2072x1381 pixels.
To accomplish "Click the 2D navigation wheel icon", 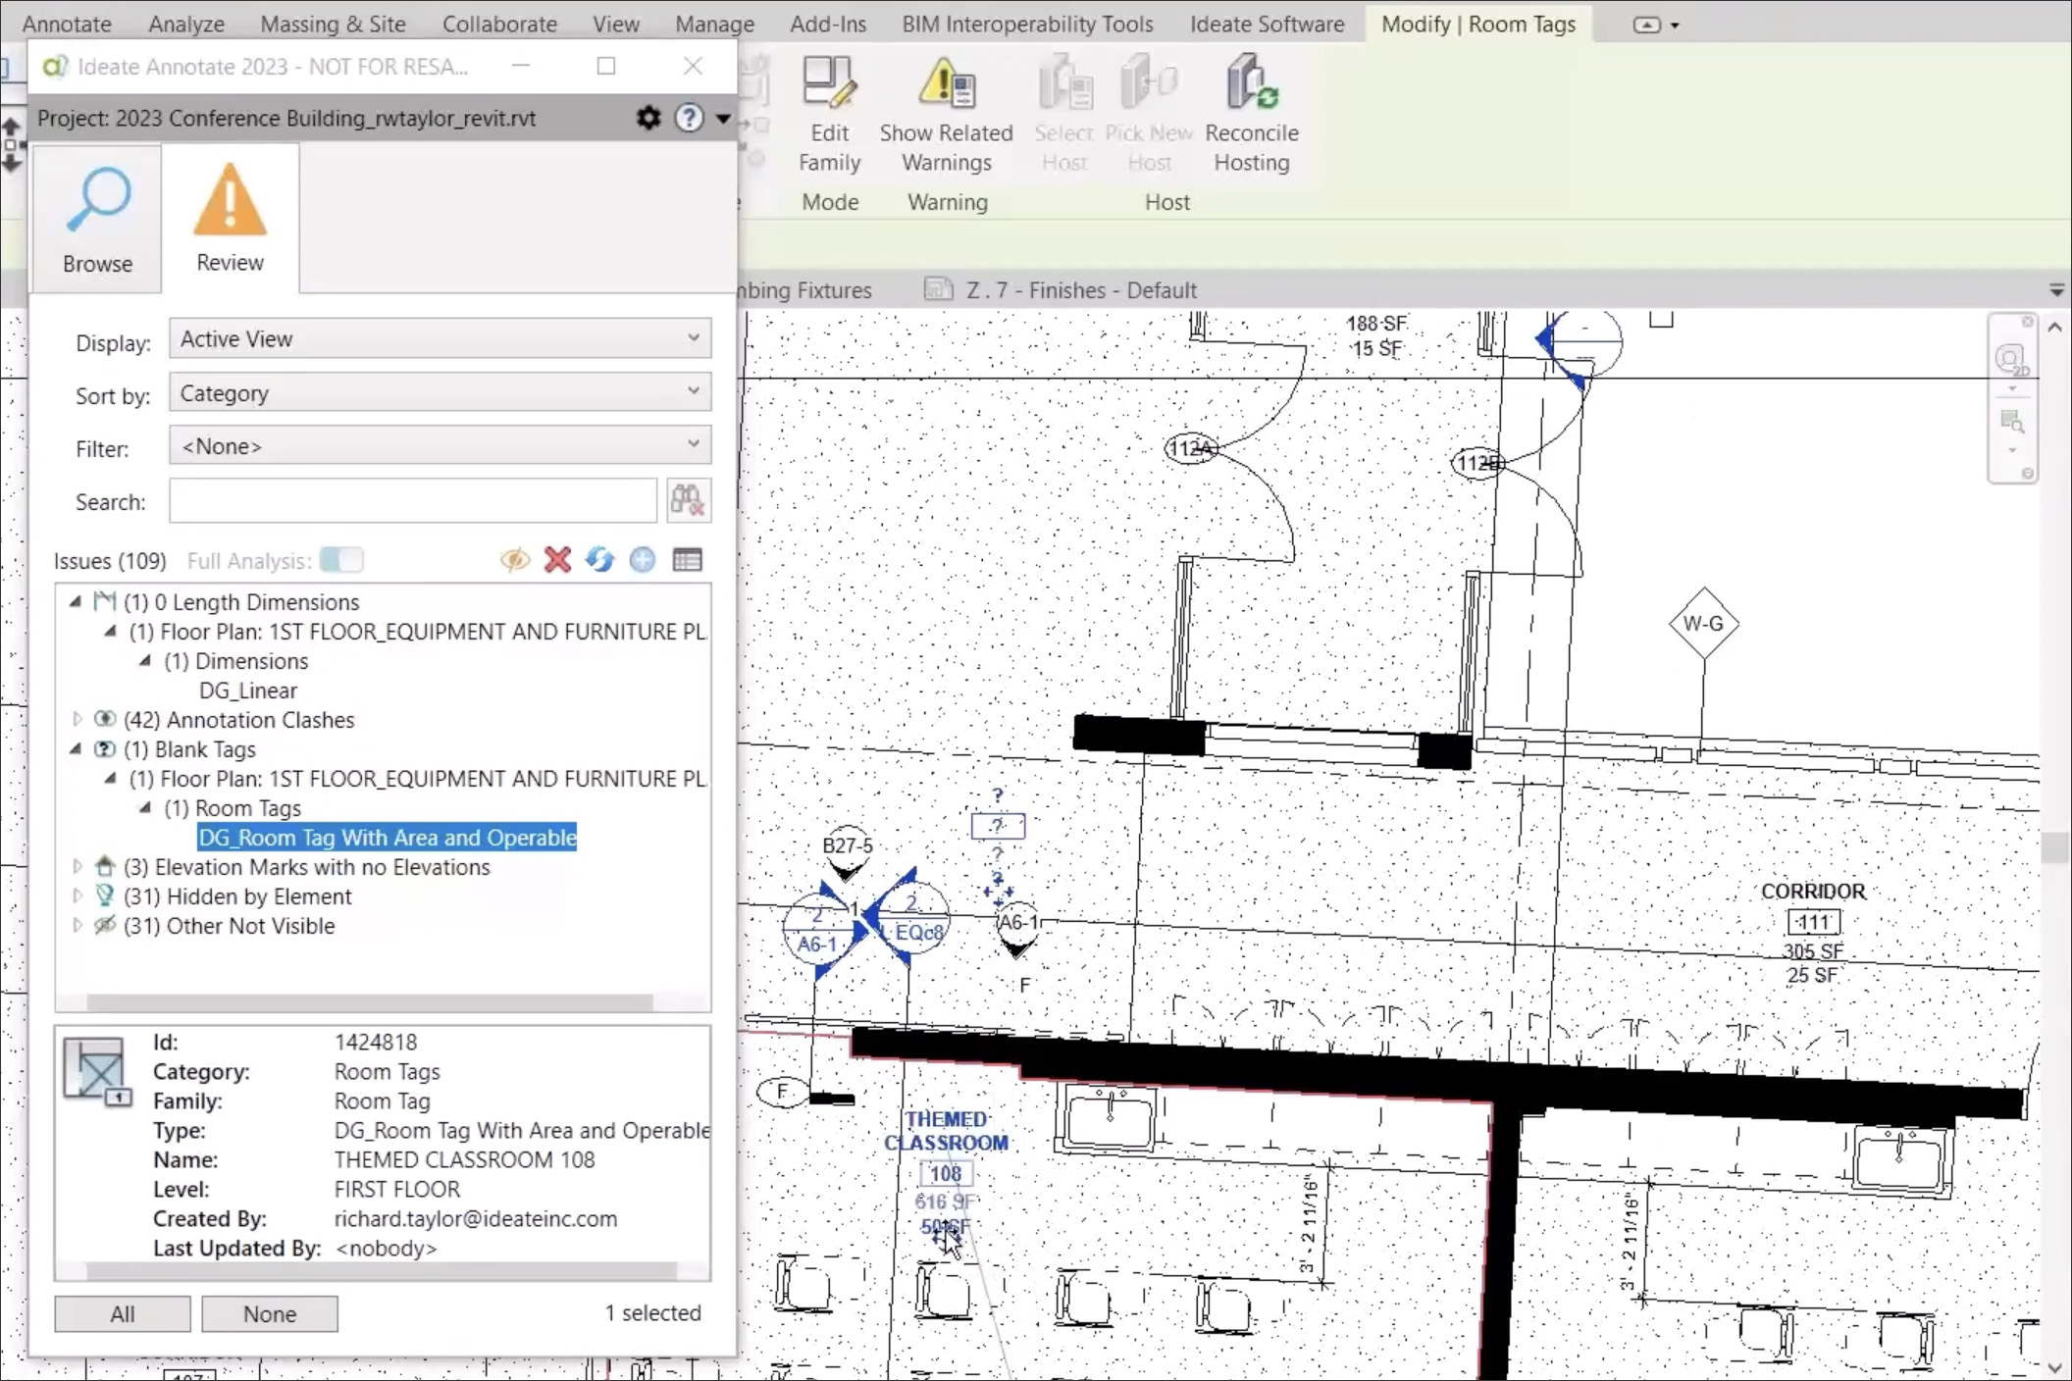I will coord(2012,361).
